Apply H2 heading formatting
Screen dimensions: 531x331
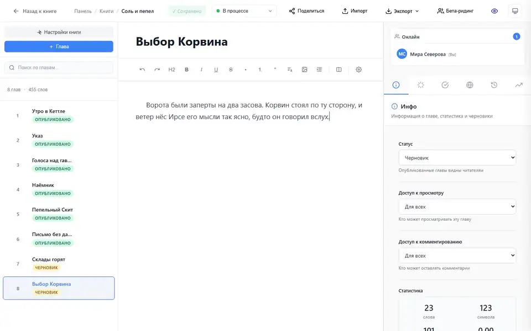(x=171, y=70)
